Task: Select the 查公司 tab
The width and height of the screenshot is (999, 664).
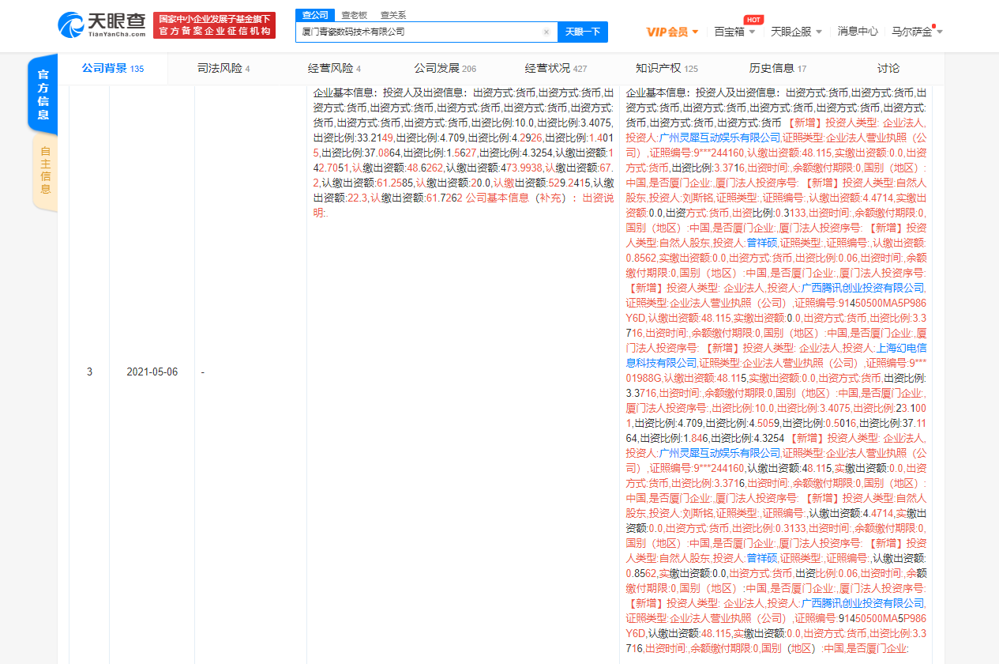Action: point(314,14)
